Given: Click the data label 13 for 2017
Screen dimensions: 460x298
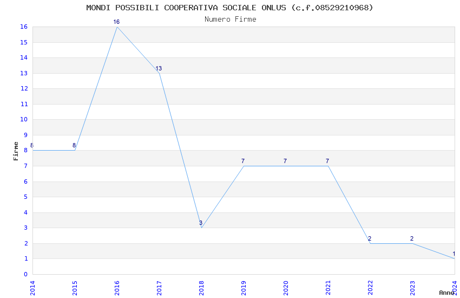Looking at the screenshot, I should (x=159, y=68).
